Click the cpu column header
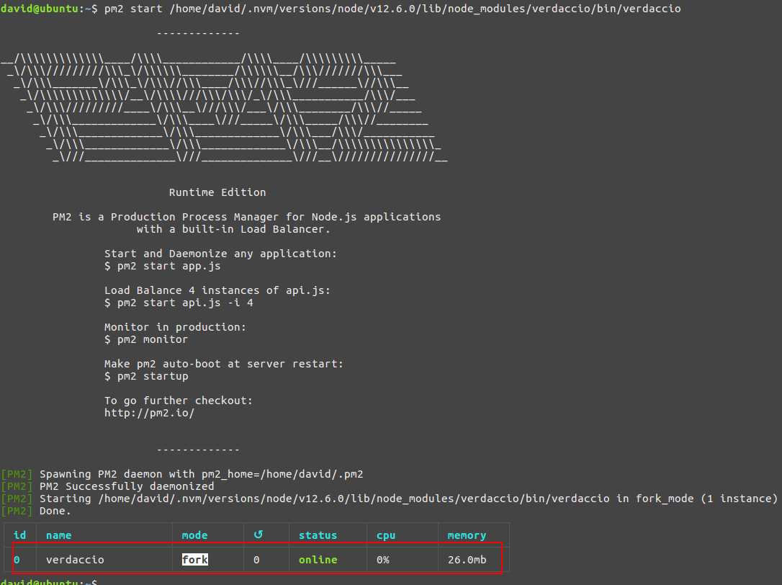This screenshot has height=585, width=782. (386, 535)
